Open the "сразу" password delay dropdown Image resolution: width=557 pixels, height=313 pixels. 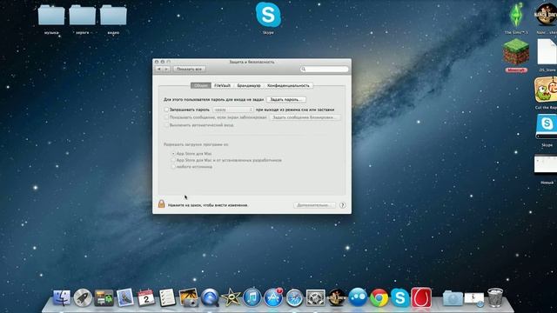(233, 110)
